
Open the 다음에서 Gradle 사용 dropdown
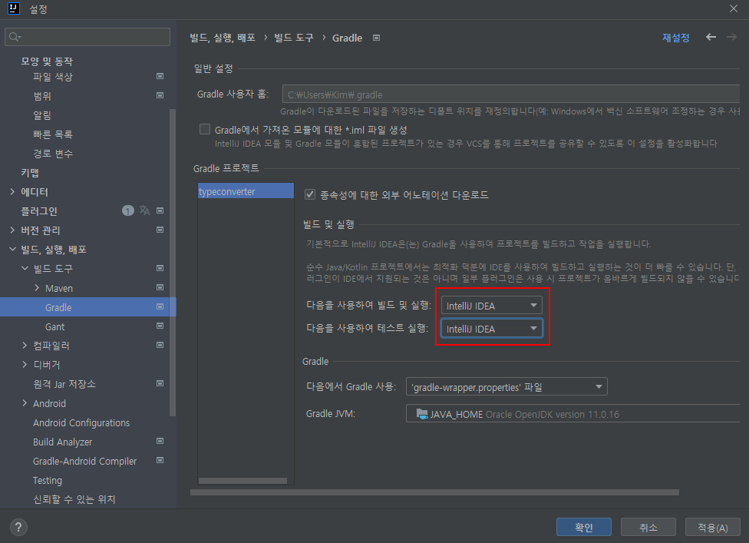click(506, 386)
